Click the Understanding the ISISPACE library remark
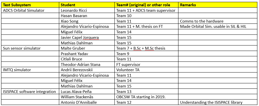259x106 pixels. 211,102
